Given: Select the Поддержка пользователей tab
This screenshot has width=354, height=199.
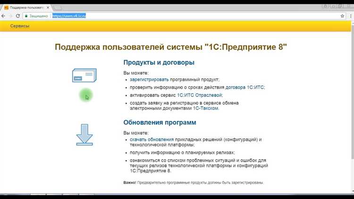Looking at the screenshot, I should click(26, 8).
